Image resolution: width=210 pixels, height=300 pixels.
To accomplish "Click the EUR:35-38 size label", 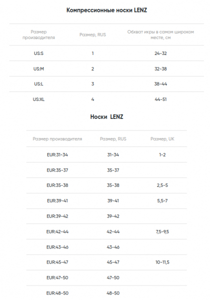I will 57,185.
